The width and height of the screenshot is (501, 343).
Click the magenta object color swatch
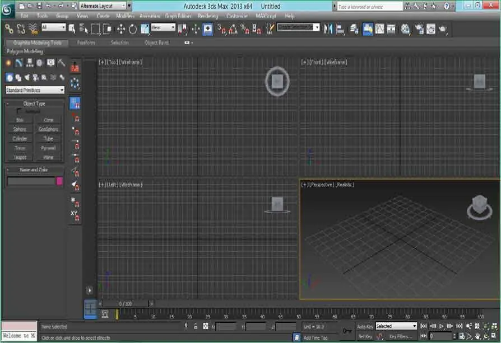pyautogui.click(x=59, y=181)
